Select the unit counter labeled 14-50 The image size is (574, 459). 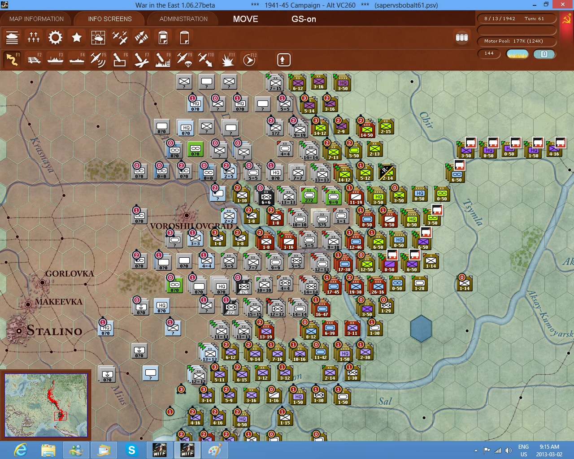[x=366, y=128]
